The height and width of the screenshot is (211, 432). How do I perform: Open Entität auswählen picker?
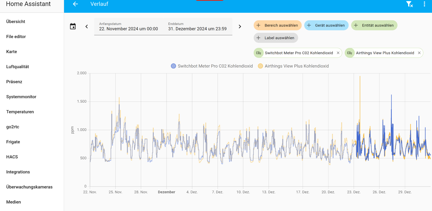coord(374,25)
